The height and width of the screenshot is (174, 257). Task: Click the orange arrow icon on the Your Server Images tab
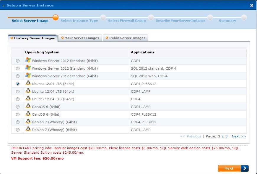click(x=62, y=38)
